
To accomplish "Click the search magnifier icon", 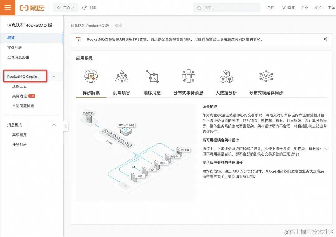I will [199, 7].
